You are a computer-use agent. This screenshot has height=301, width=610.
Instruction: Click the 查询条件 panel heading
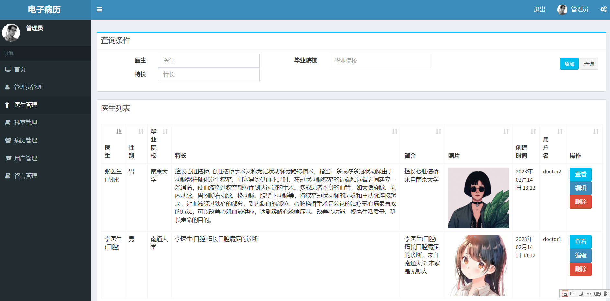[116, 41]
